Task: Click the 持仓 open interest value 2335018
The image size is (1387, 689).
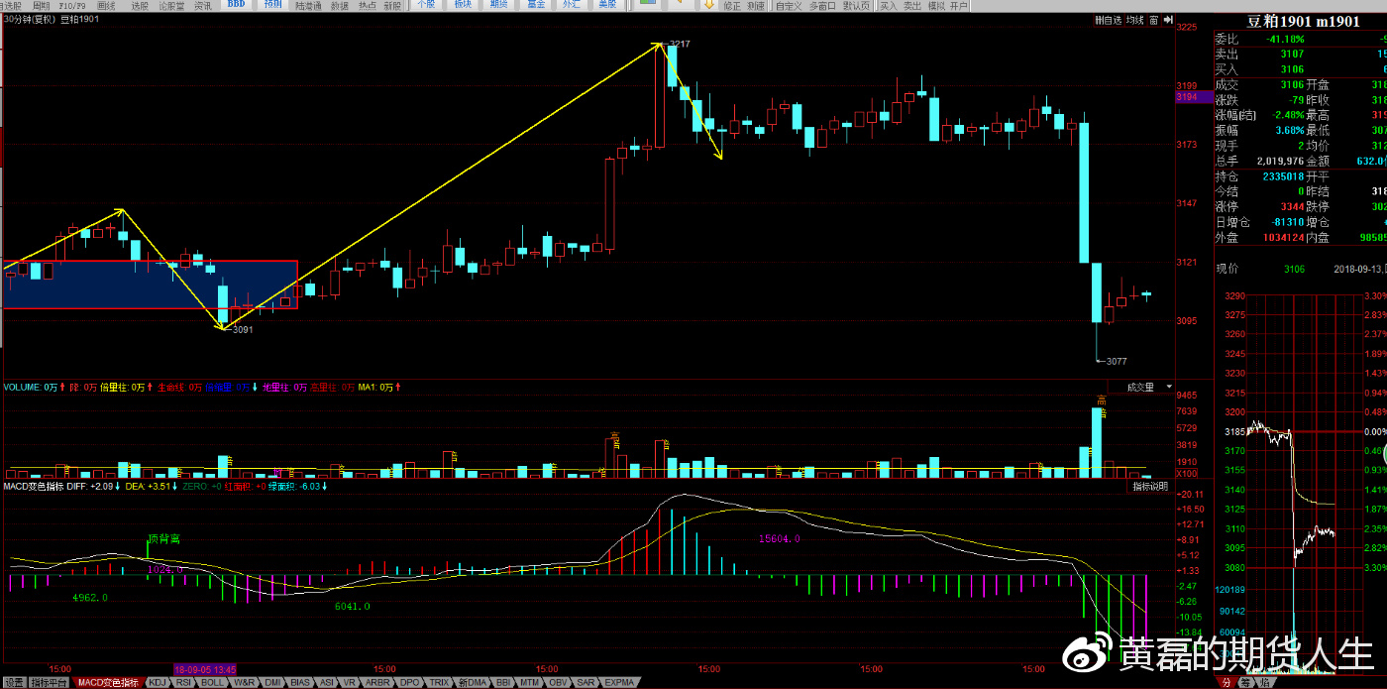Action: 1283,175
